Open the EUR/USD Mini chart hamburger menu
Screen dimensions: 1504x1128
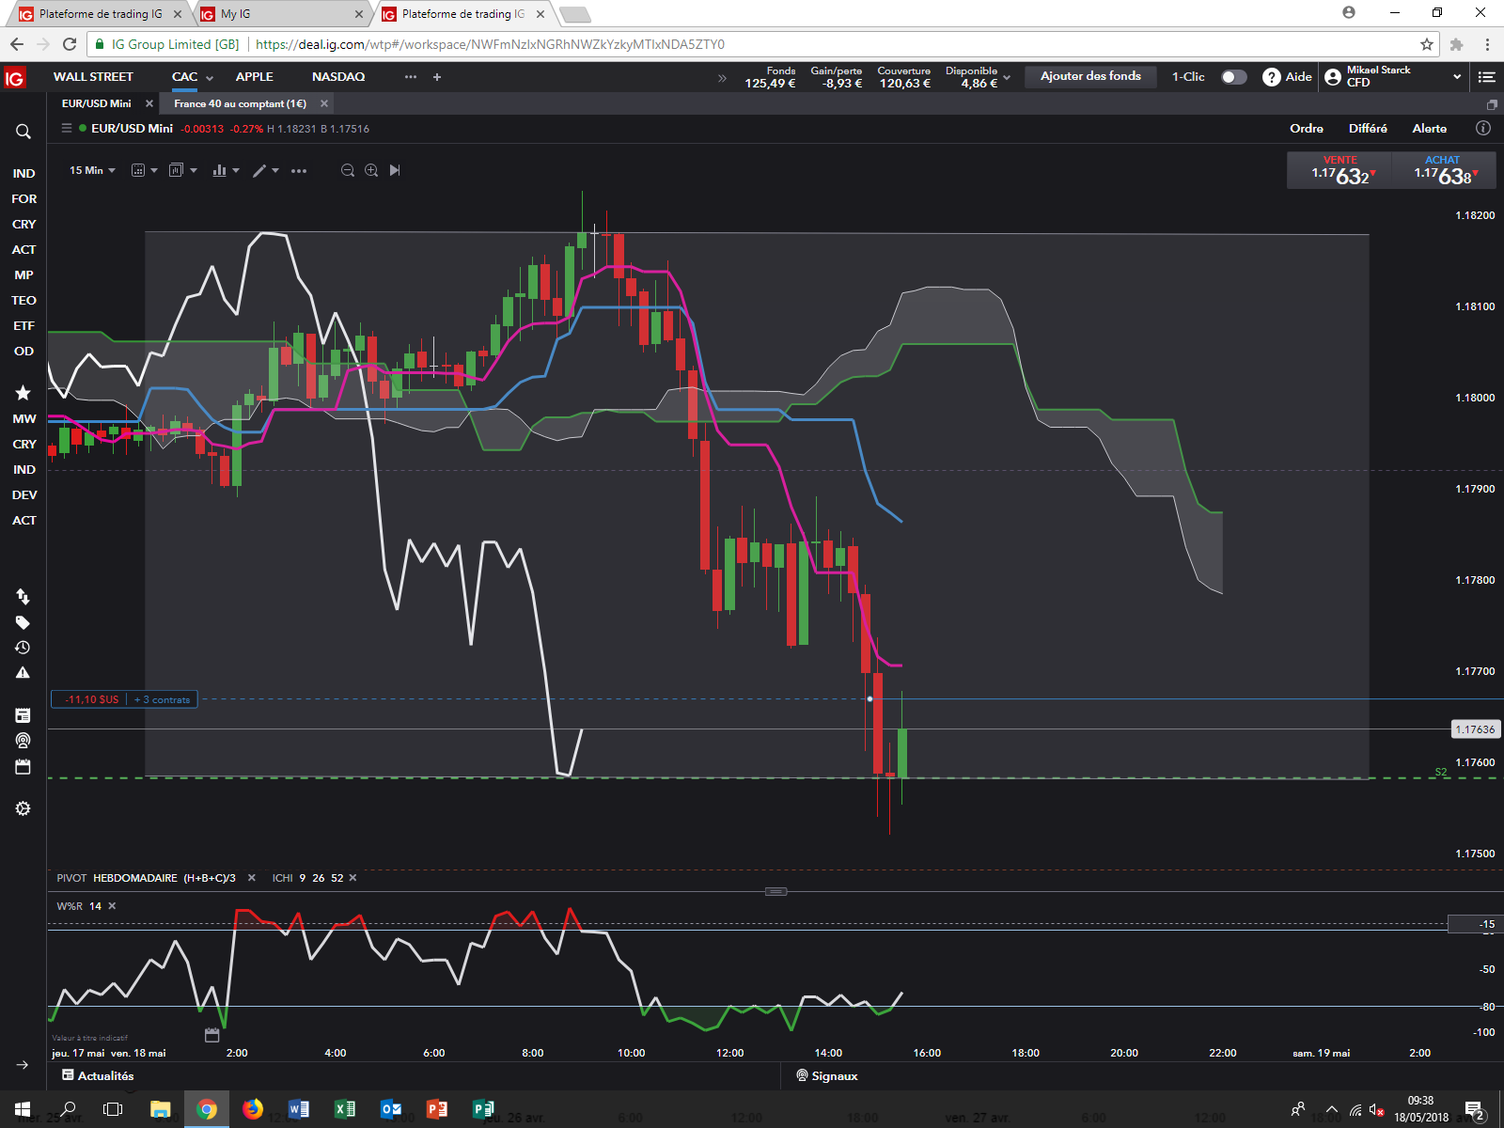tap(67, 128)
